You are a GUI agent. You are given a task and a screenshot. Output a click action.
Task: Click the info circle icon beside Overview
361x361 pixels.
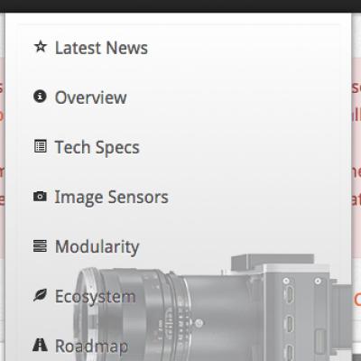point(40,97)
